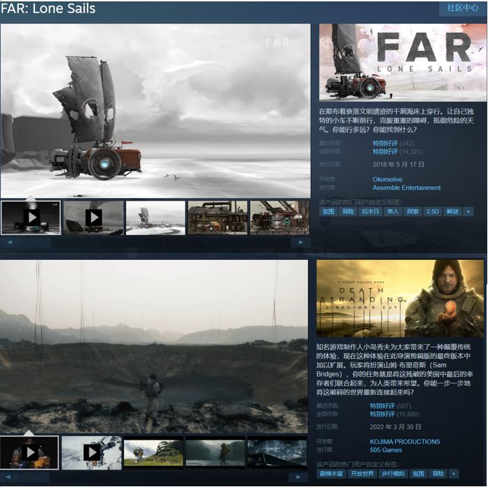Click the FAR 氛围 tag
The image size is (488, 487).
coord(328,212)
